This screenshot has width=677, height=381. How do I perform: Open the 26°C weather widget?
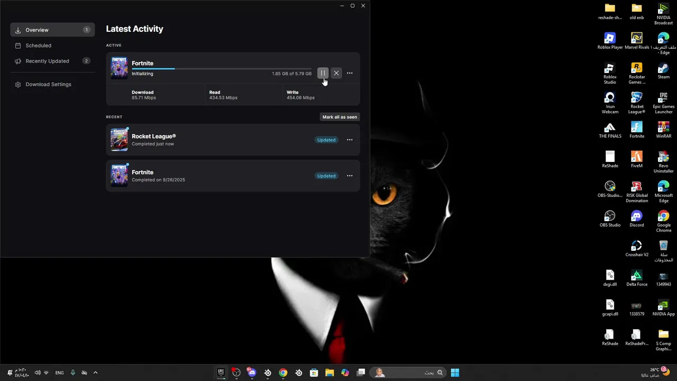pos(655,373)
